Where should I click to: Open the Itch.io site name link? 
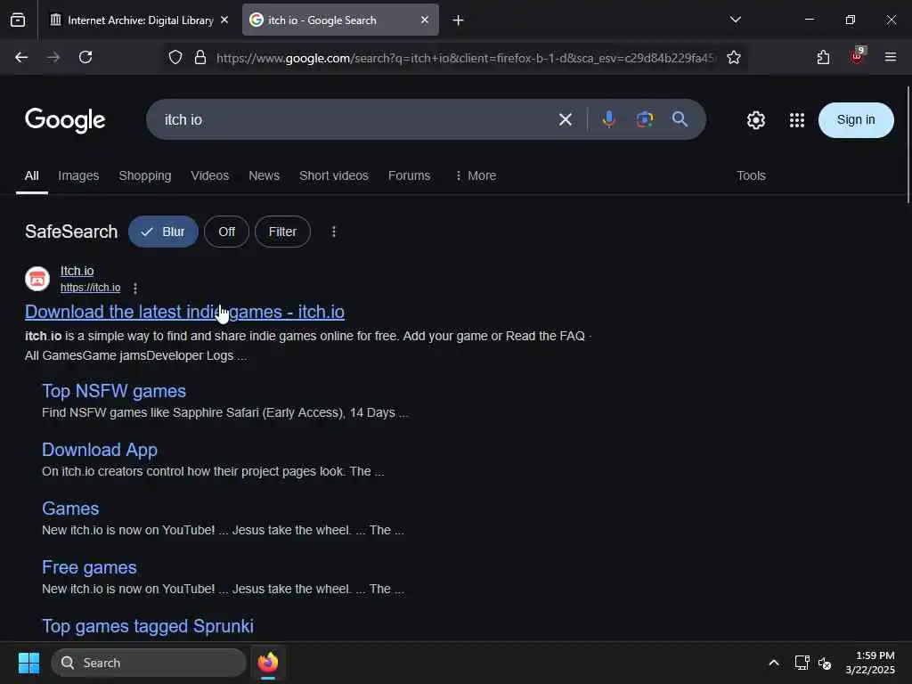77,271
